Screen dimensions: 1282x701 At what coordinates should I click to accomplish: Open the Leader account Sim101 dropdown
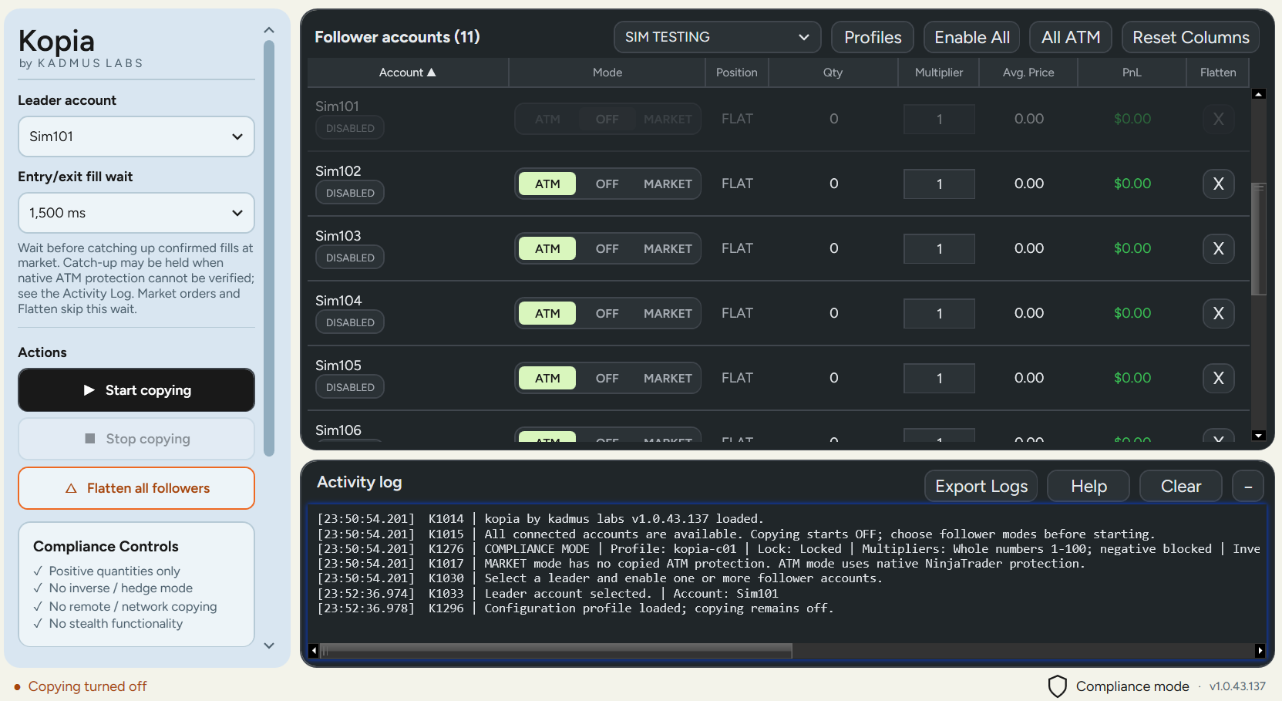[x=136, y=136]
